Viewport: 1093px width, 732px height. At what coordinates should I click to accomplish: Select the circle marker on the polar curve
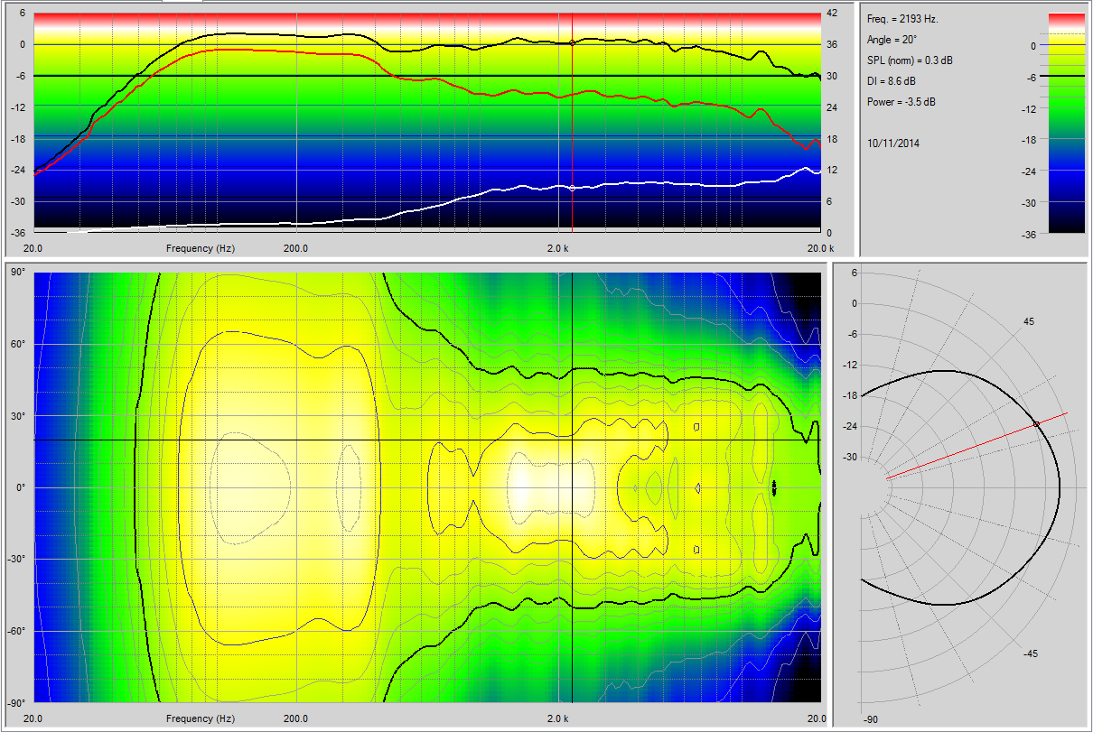click(1036, 423)
